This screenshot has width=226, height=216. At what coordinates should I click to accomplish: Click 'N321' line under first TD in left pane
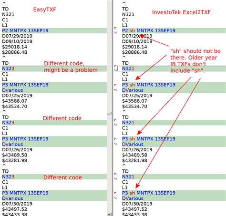(8, 14)
